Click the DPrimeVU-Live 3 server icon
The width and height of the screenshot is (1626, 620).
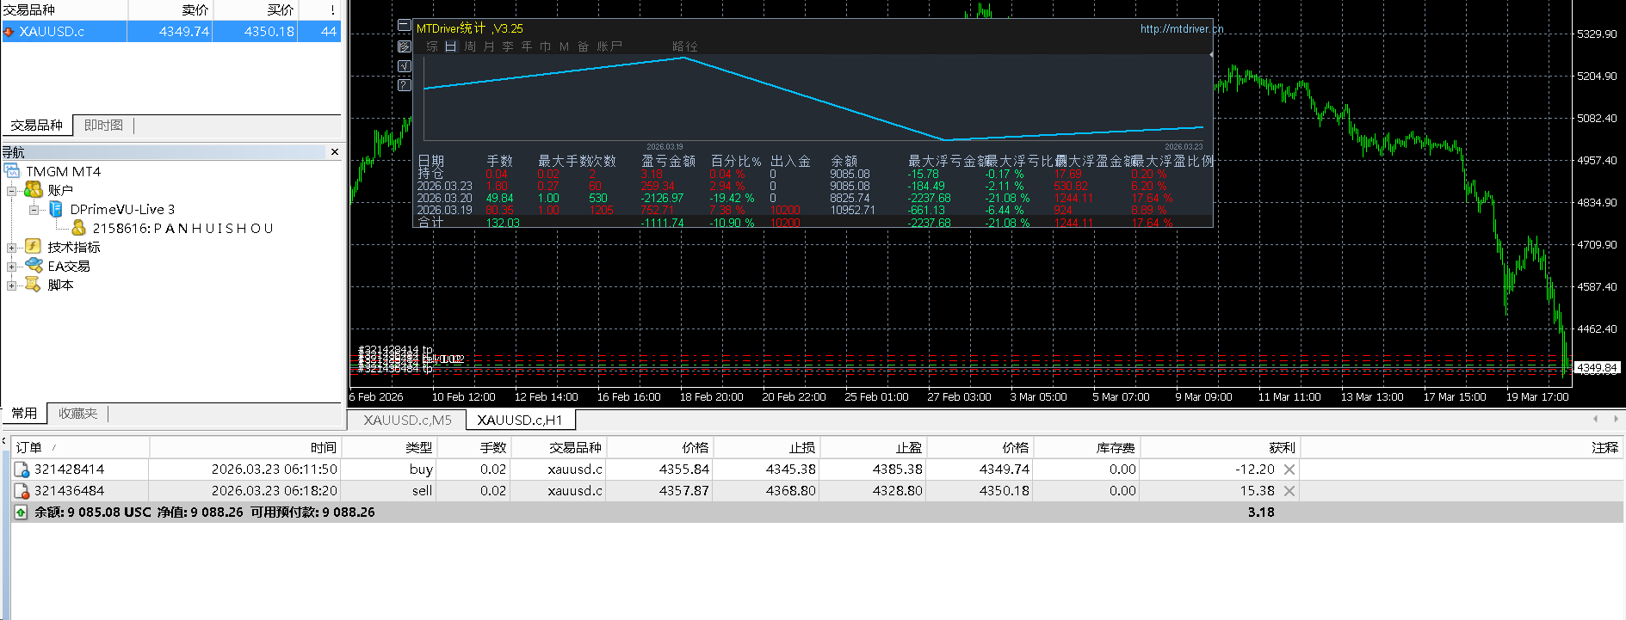click(x=56, y=209)
